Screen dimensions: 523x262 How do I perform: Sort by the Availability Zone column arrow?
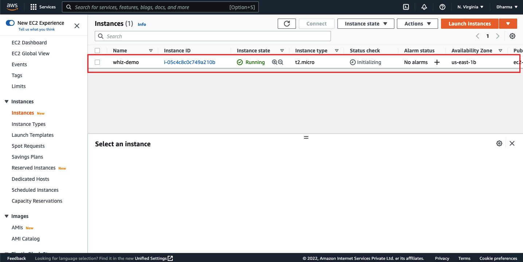click(x=500, y=51)
